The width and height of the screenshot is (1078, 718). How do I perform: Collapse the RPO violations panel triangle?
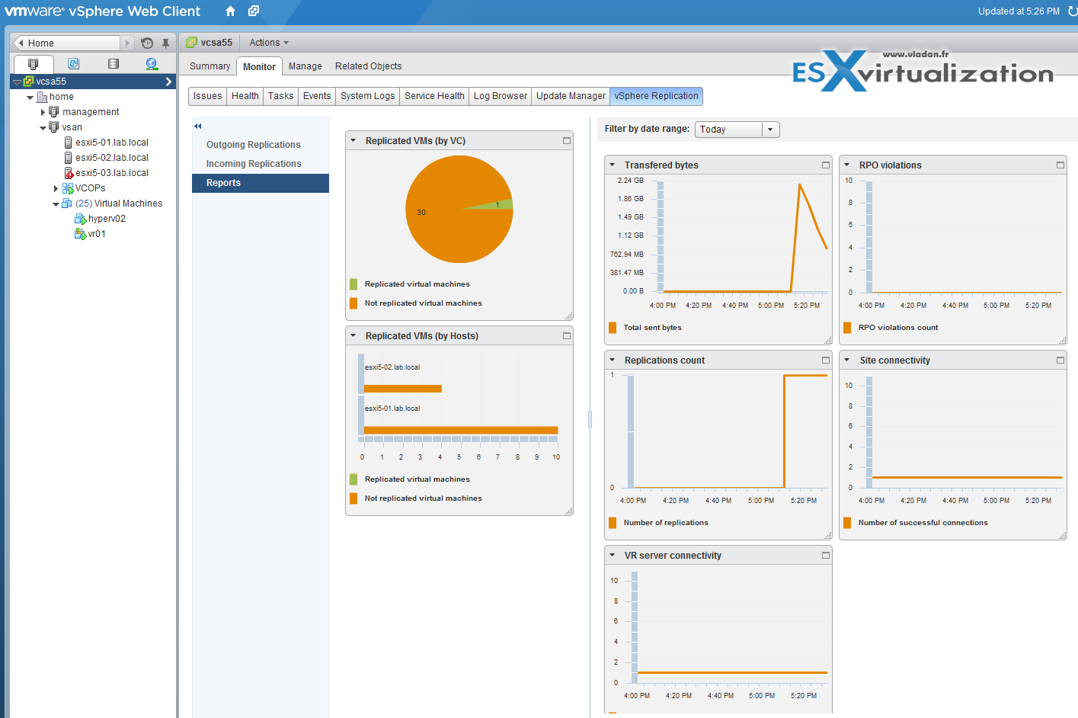847,165
